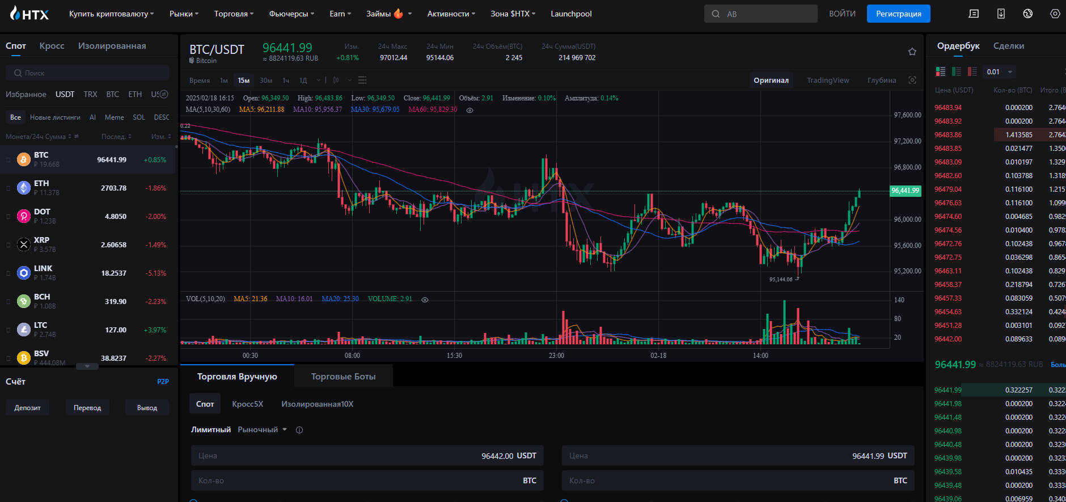Open the P2P link
This screenshot has height=502, width=1066.
coord(163,382)
